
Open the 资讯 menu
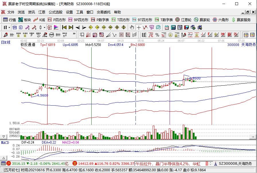[32, 12]
